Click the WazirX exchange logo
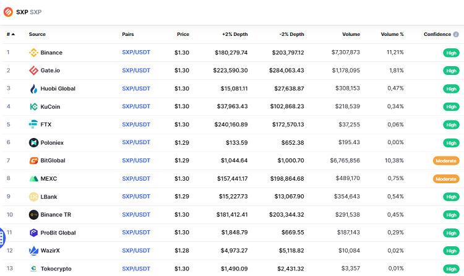This screenshot has width=464, height=276. click(x=33, y=251)
